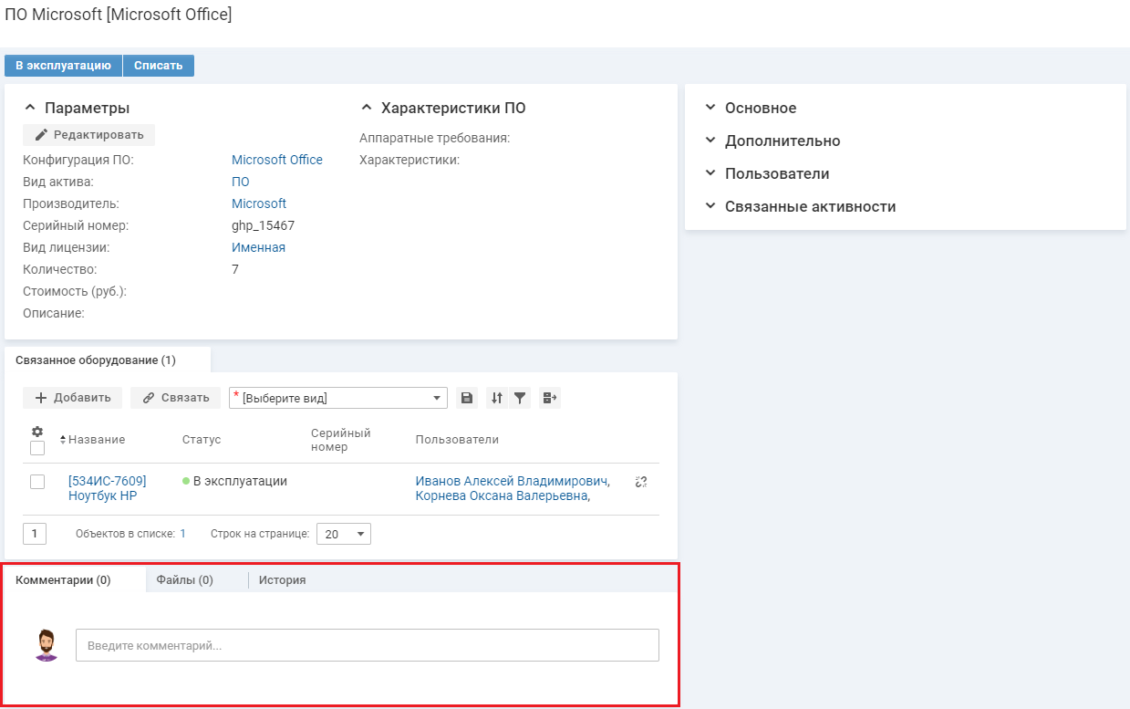The width and height of the screenshot is (1130, 709).
Task: Open sorting settings with the arrows icon
Action: (x=497, y=398)
